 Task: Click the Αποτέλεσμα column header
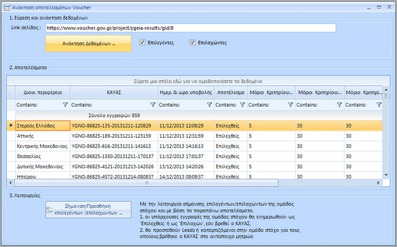click(230, 91)
